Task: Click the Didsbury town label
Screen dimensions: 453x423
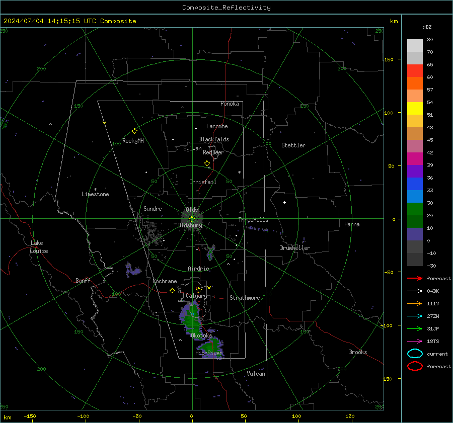Action: click(190, 225)
